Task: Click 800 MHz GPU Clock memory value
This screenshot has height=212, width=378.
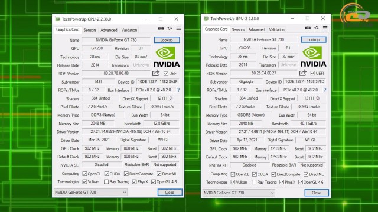Action: tap(131, 148)
